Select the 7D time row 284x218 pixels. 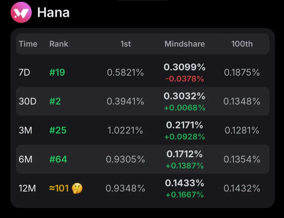pos(143,72)
